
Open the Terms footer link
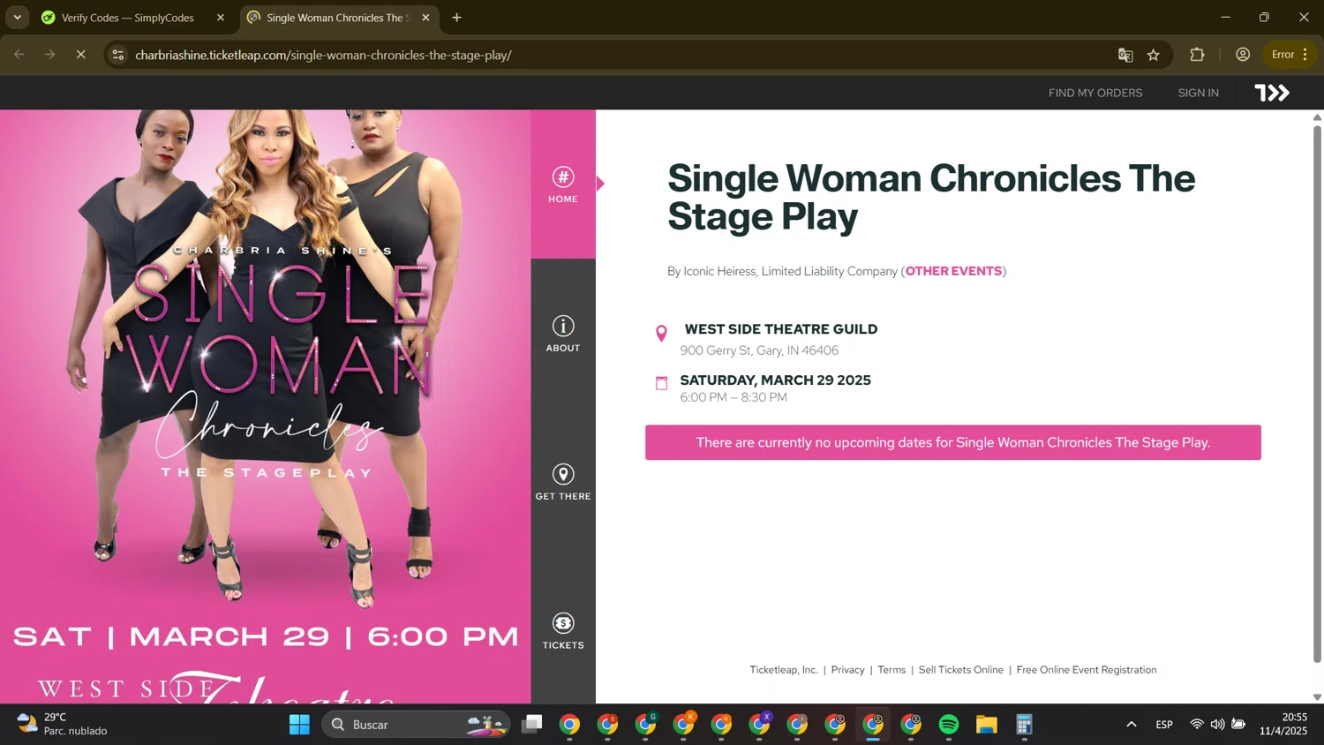[x=891, y=670]
